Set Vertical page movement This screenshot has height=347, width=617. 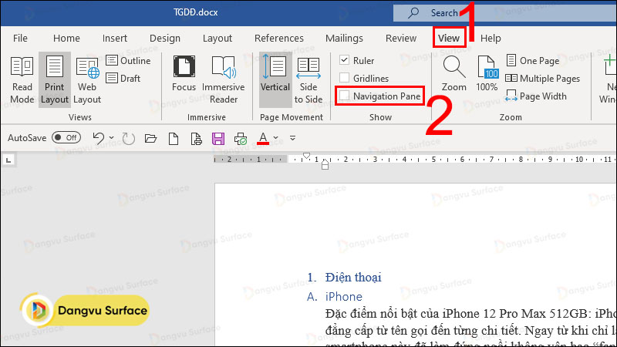click(x=275, y=80)
